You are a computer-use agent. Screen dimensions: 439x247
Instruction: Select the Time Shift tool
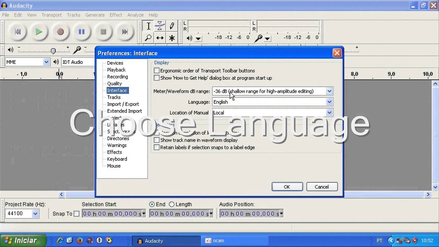pyautogui.click(x=160, y=38)
